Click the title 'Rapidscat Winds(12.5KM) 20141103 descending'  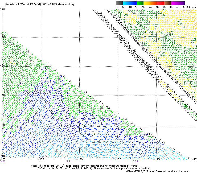tap(40, 5)
